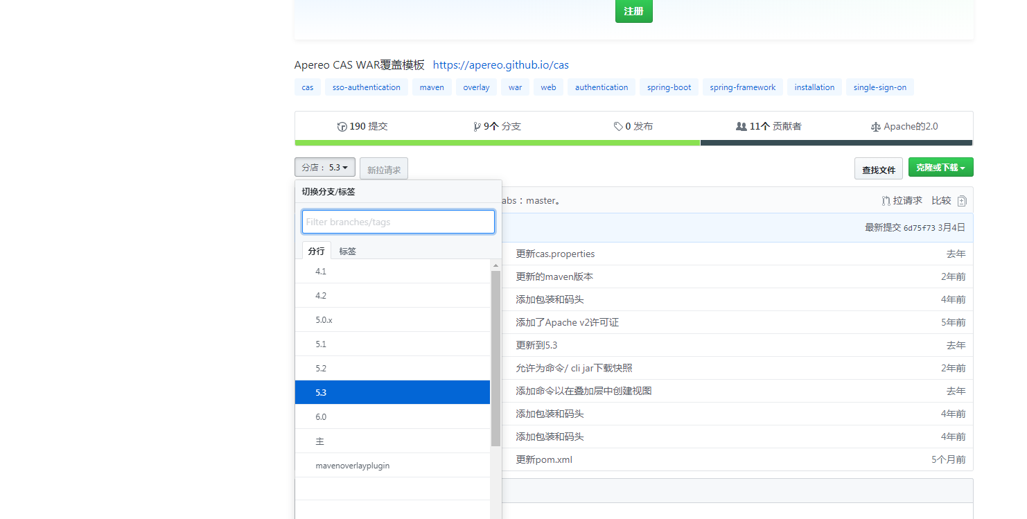Switch to the 分行 tab

[317, 251]
